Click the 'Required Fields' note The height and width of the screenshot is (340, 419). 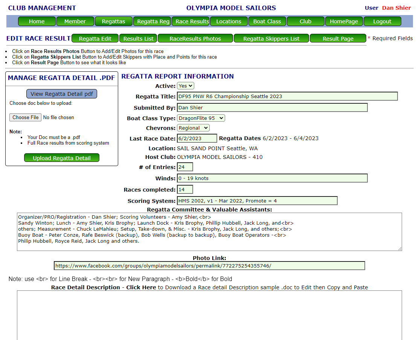393,38
